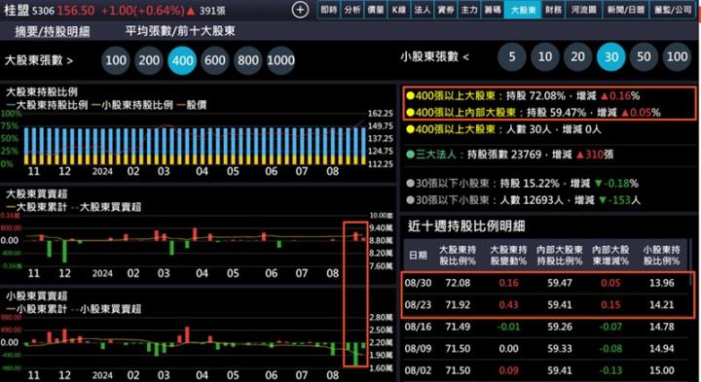Click the 30張以下小股東 人數 12693人 line

pyautogui.click(x=523, y=200)
